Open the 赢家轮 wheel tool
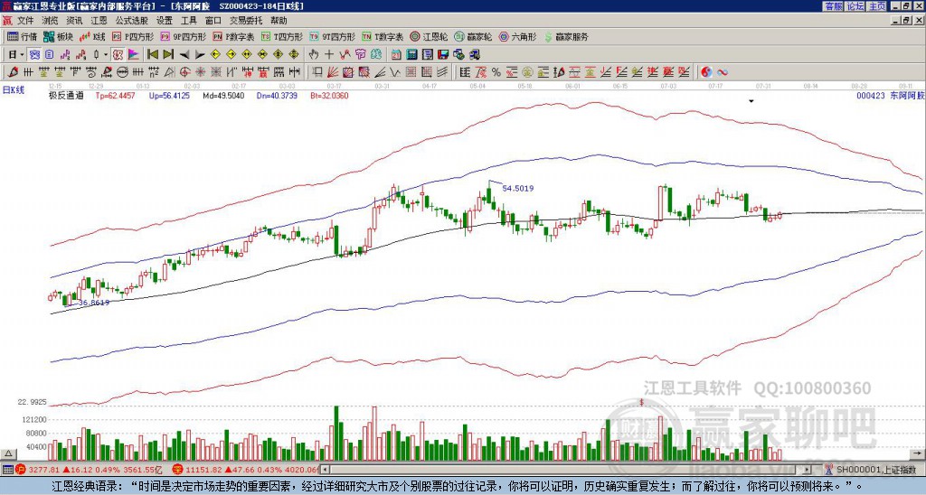This screenshot has height=495, width=926. tap(473, 36)
